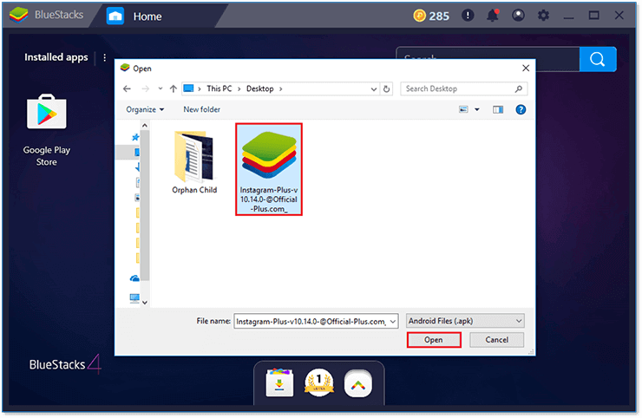Go back in the Open dialog
This screenshot has height=418, width=642.
pyautogui.click(x=127, y=88)
